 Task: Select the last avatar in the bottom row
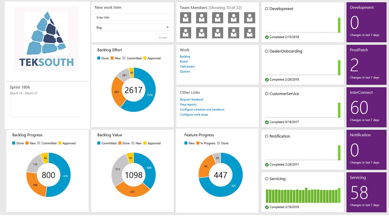[250, 33]
